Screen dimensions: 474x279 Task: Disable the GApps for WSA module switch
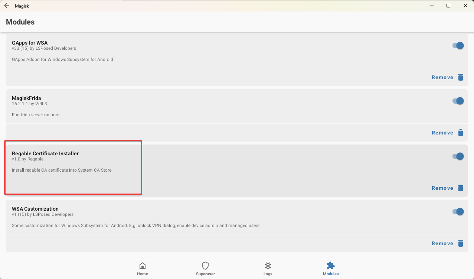(458, 46)
